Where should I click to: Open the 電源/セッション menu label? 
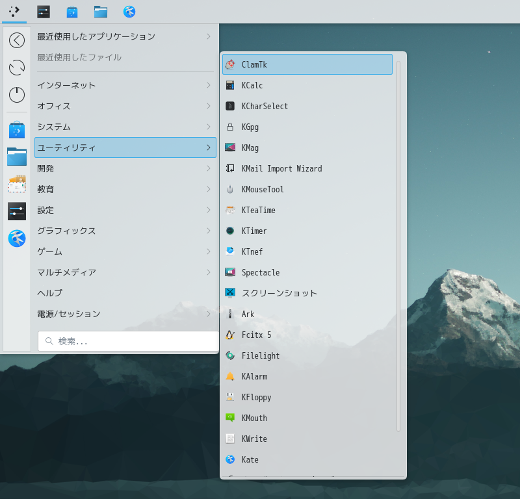click(69, 314)
